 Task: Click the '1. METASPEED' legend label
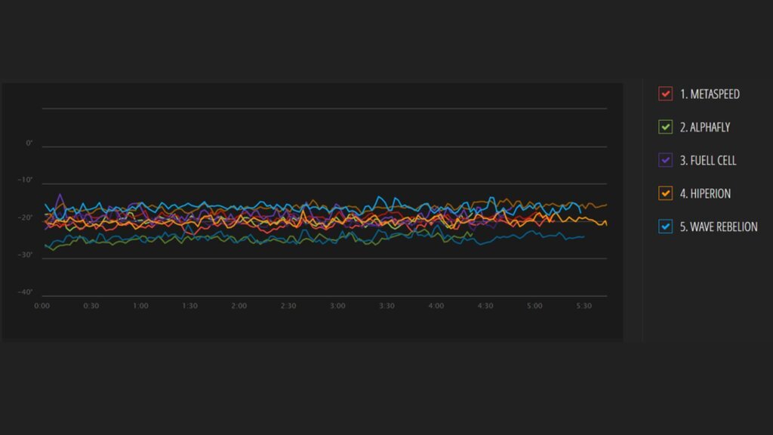pos(710,94)
